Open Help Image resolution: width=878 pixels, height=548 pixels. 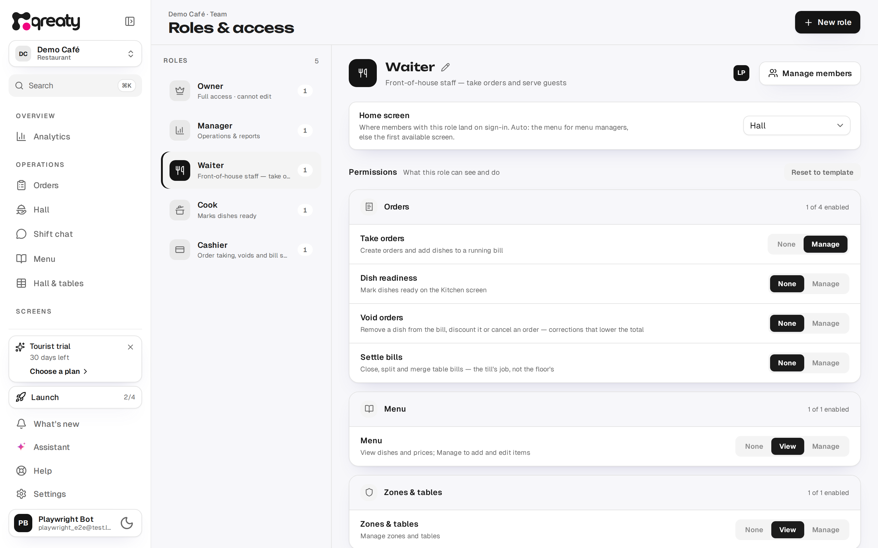pos(75,471)
